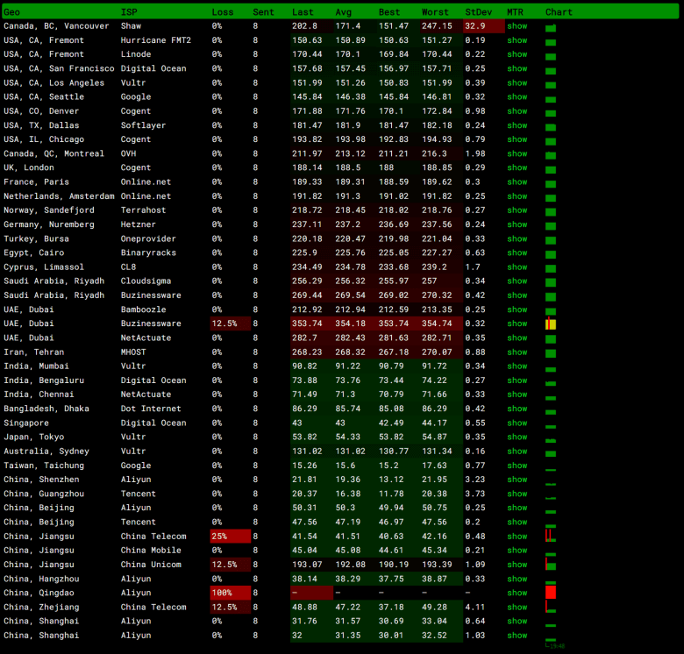Open show link for Fremont Linode row

517,54
